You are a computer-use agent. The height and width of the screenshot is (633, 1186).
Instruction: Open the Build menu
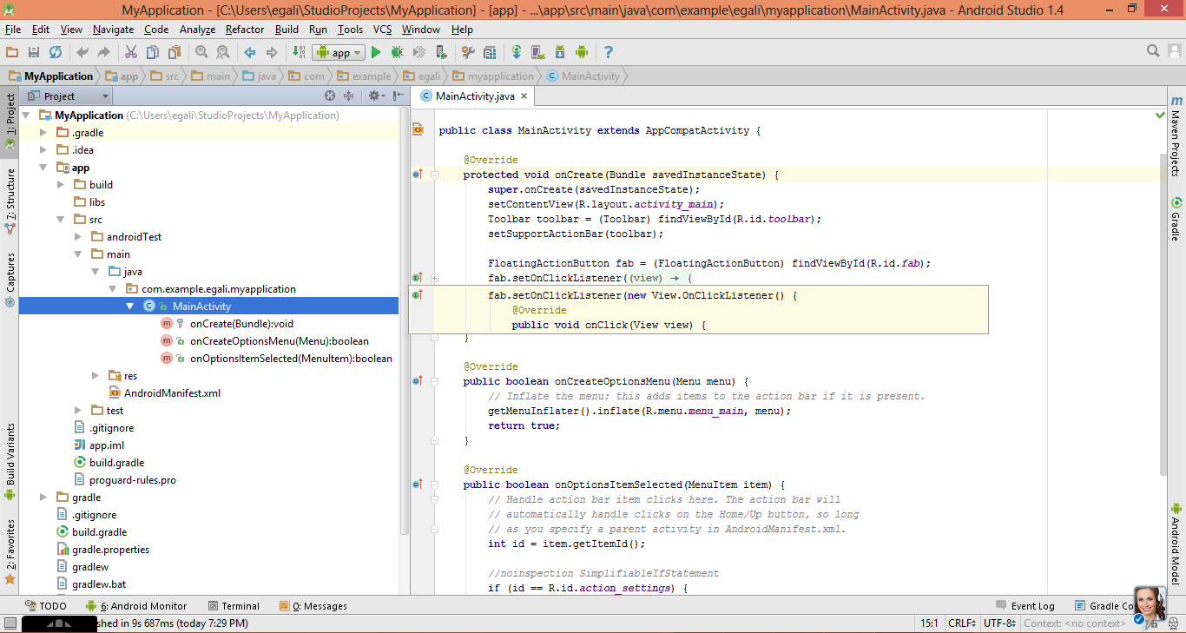[287, 30]
